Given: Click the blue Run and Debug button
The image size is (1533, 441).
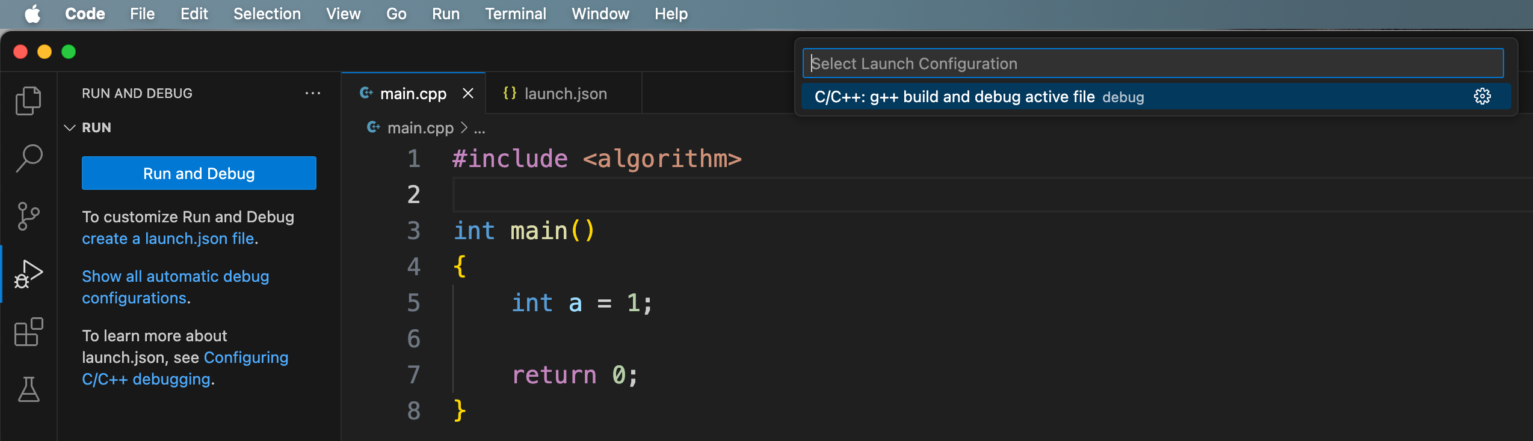Looking at the screenshot, I should tap(199, 173).
